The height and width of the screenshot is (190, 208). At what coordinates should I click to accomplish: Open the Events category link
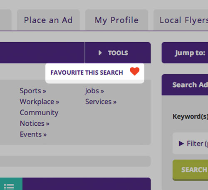click(33, 134)
